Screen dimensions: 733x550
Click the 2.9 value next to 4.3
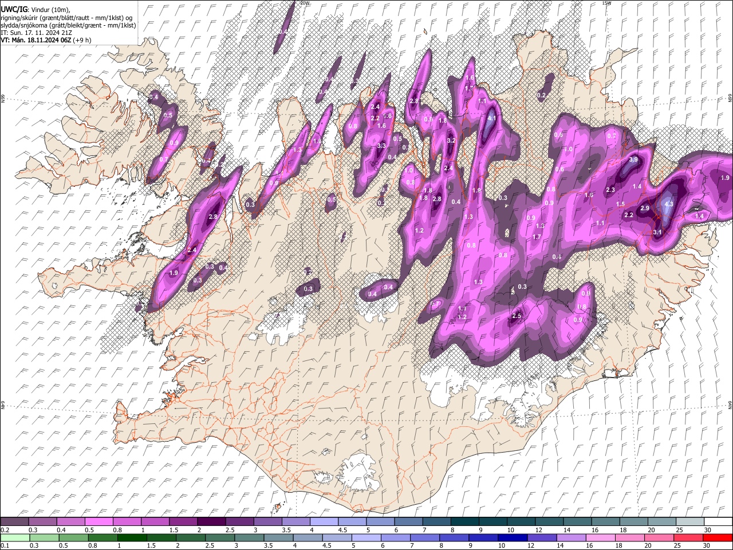point(645,209)
